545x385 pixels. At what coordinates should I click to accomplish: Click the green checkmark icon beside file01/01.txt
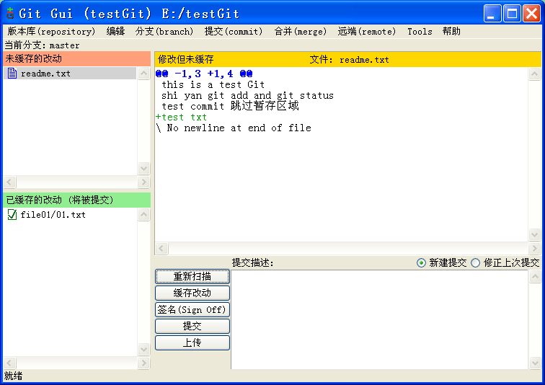click(12, 214)
